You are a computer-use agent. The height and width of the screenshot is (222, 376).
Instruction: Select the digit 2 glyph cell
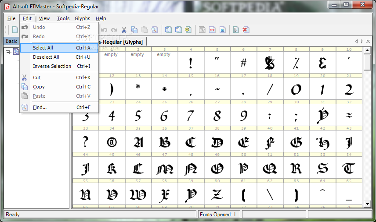click(349, 88)
